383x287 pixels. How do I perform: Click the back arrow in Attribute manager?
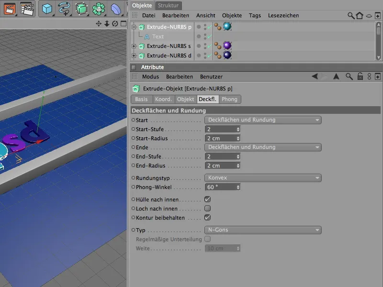point(315,77)
